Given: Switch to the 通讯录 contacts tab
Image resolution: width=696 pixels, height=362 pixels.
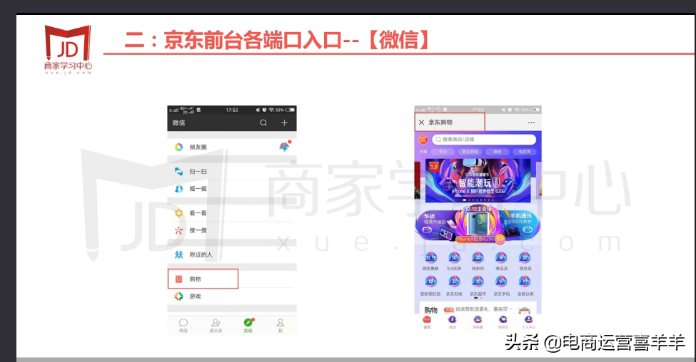Looking at the screenshot, I should pos(216,325).
